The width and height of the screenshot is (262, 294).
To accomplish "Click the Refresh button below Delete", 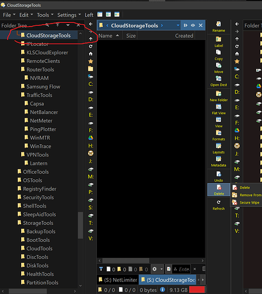I will click(219, 205).
